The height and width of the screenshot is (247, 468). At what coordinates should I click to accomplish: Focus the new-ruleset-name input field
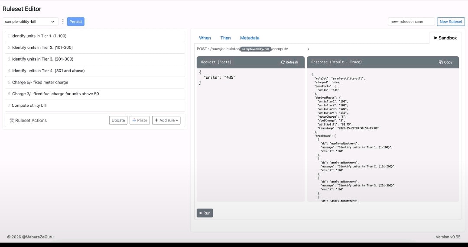[x=411, y=22]
